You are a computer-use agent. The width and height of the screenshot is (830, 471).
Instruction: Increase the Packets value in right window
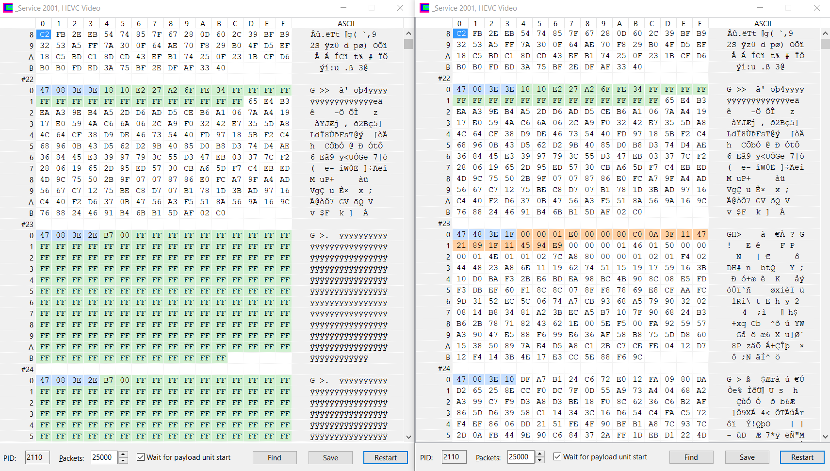point(540,454)
